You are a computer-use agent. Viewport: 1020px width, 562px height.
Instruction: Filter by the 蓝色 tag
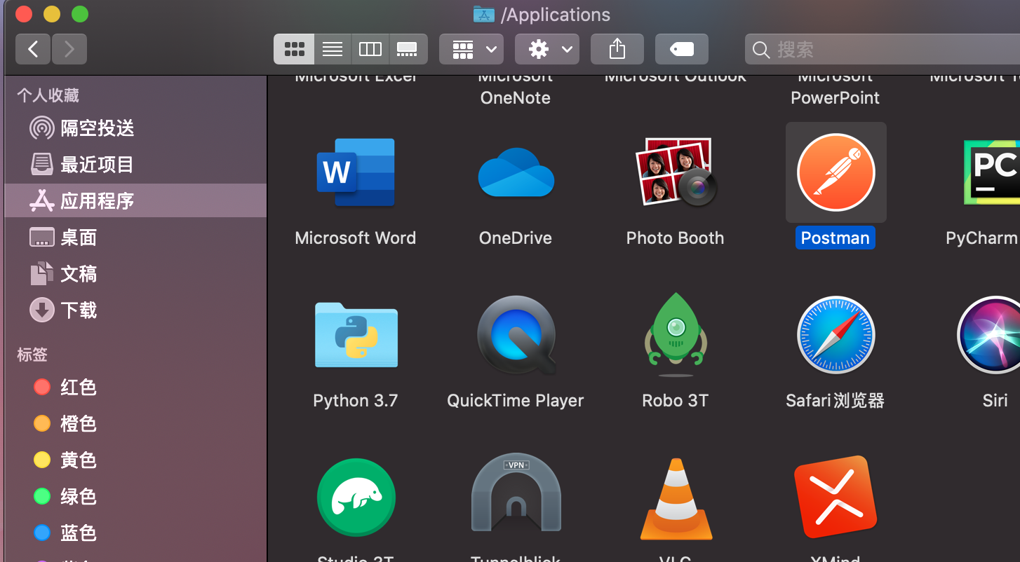135,533
